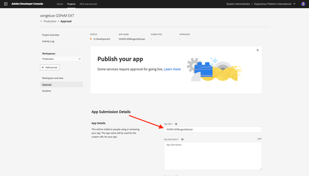Click into the App description text area

pos(213,156)
